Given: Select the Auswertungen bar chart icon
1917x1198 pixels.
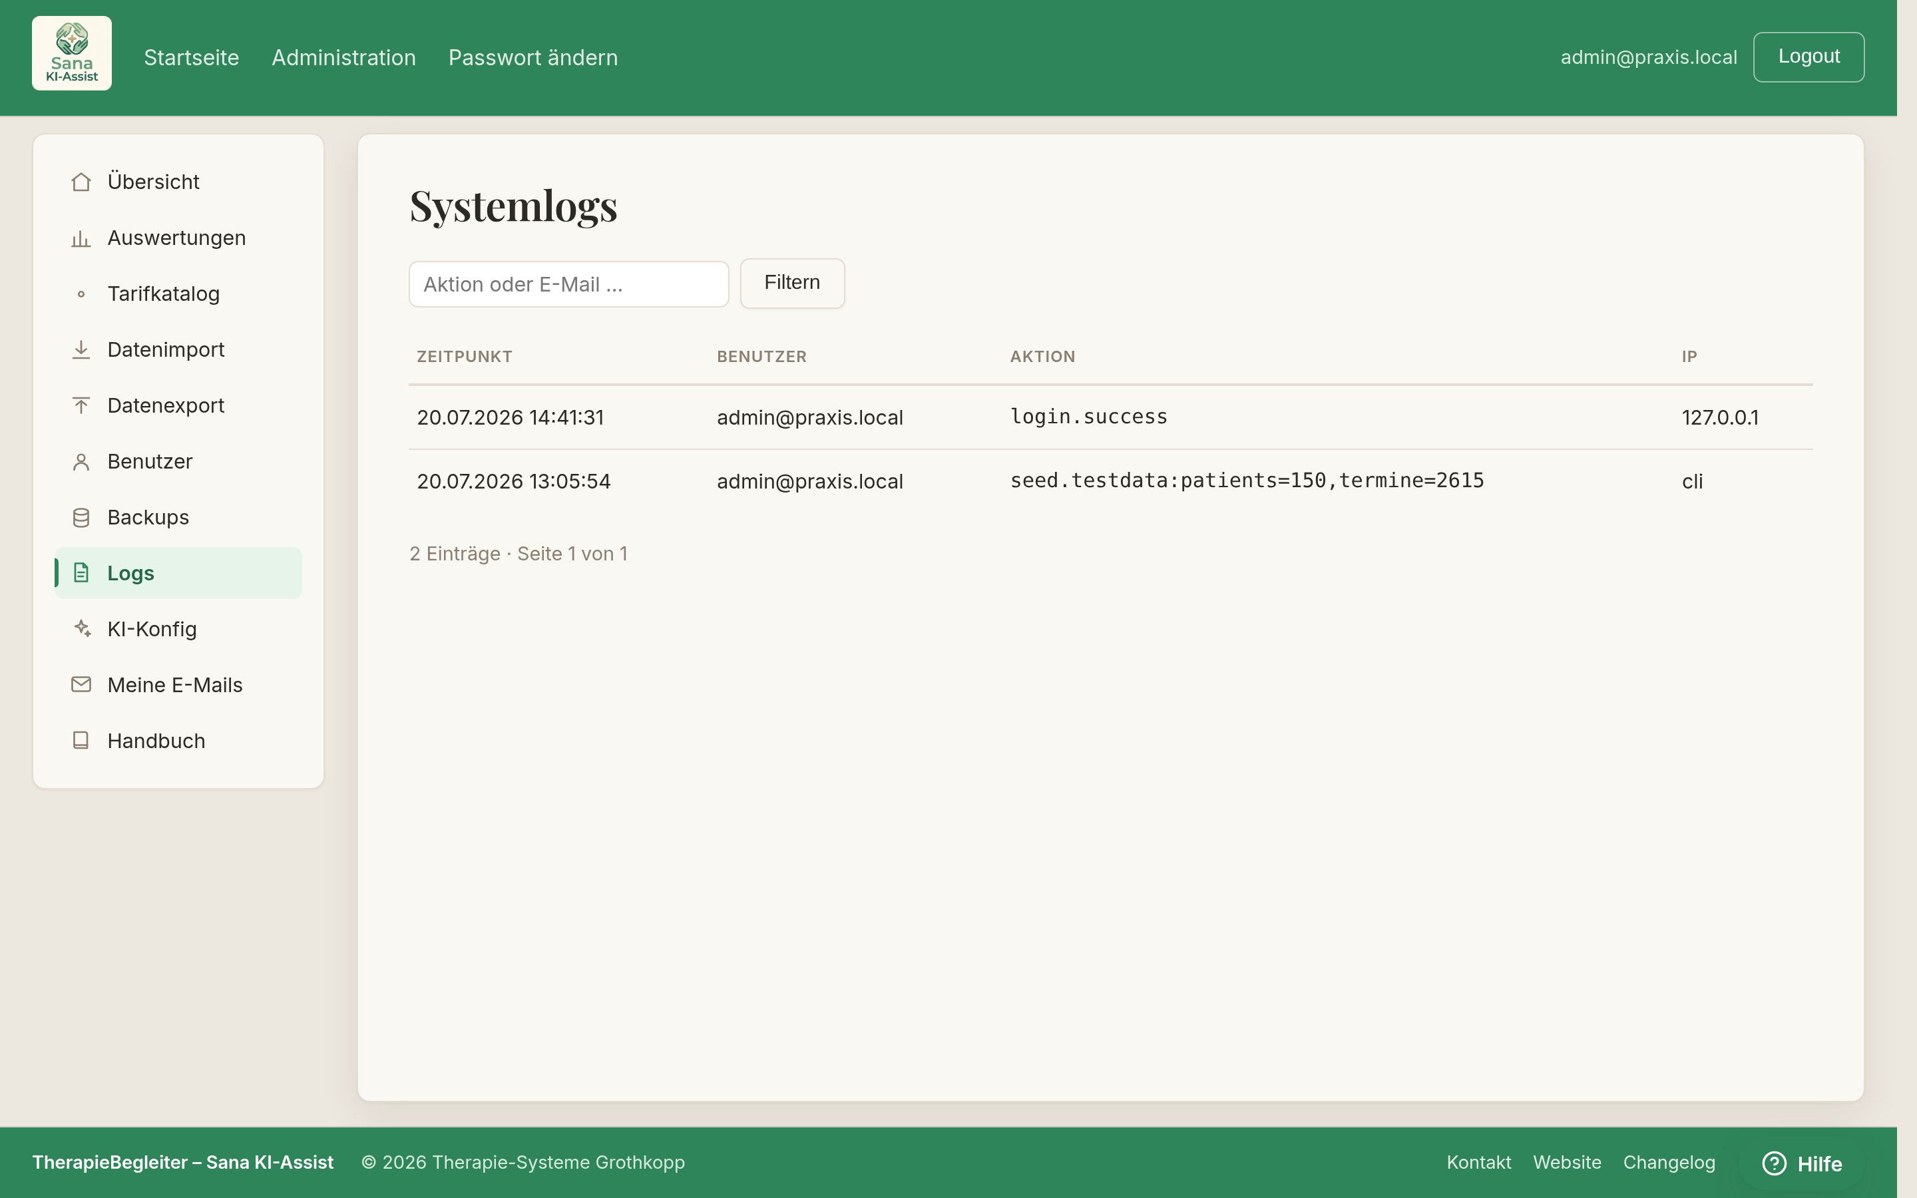Looking at the screenshot, I should click(81, 238).
